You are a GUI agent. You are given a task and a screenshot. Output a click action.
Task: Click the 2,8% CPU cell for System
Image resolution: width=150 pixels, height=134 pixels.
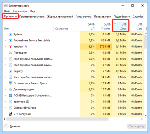(x=88, y=34)
